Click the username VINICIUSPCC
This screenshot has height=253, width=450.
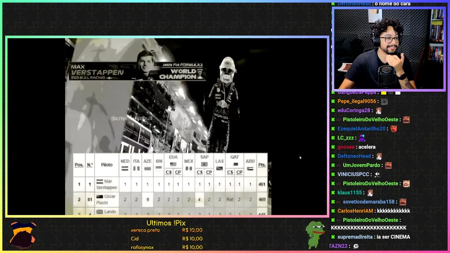pos(353,174)
